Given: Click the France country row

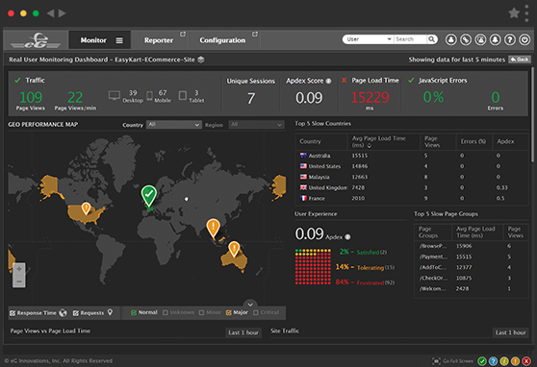Looking at the screenshot, I should click(x=412, y=198).
